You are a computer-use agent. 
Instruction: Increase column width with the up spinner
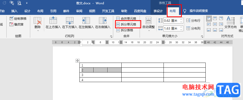181,27
